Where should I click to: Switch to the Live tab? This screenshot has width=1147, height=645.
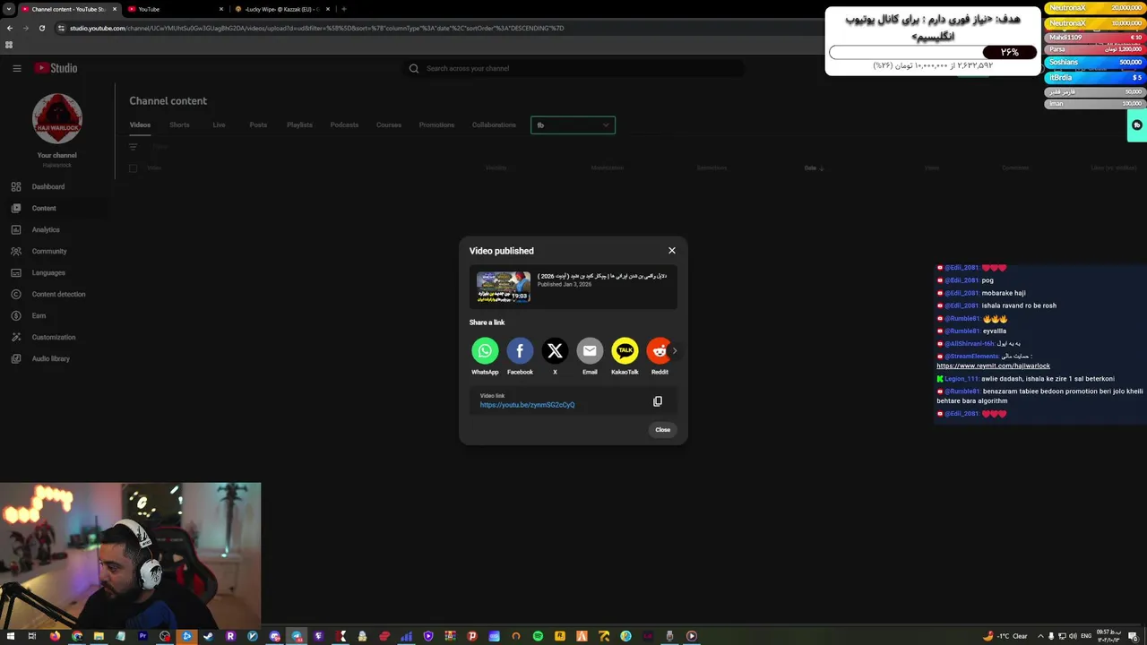[x=219, y=125]
